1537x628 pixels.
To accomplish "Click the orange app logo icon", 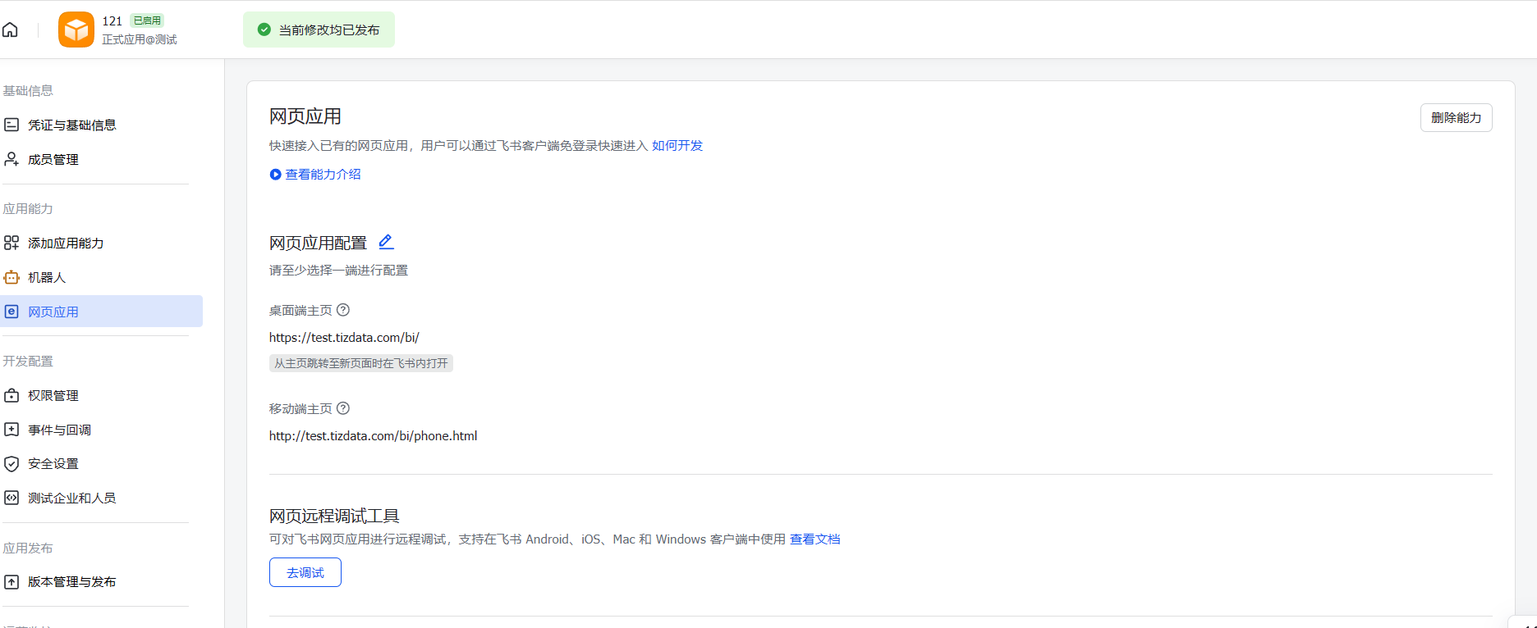I will pyautogui.click(x=76, y=30).
